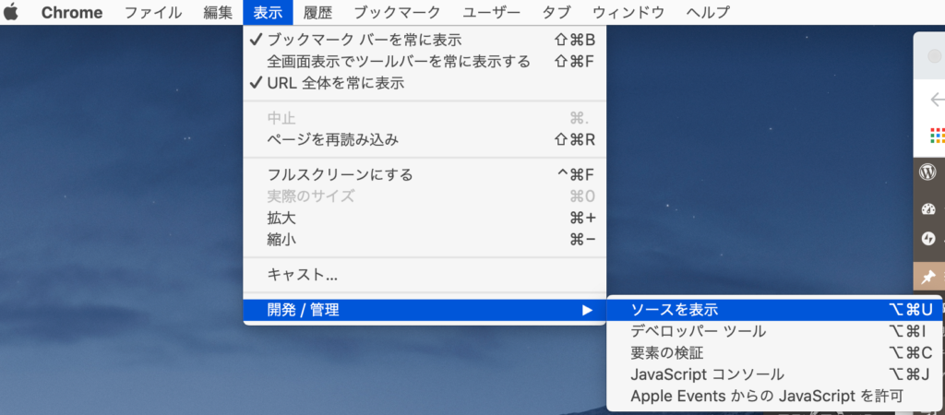Open the 表示 menu in menu bar
The height and width of the screenshot is (415, 945).
269,12
